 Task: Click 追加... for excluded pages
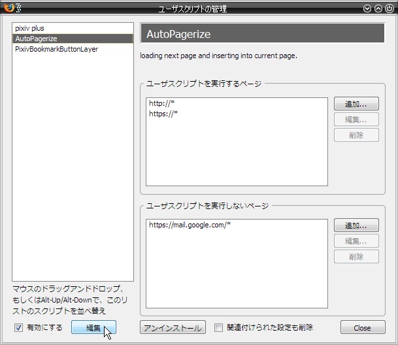click(356, 225)
